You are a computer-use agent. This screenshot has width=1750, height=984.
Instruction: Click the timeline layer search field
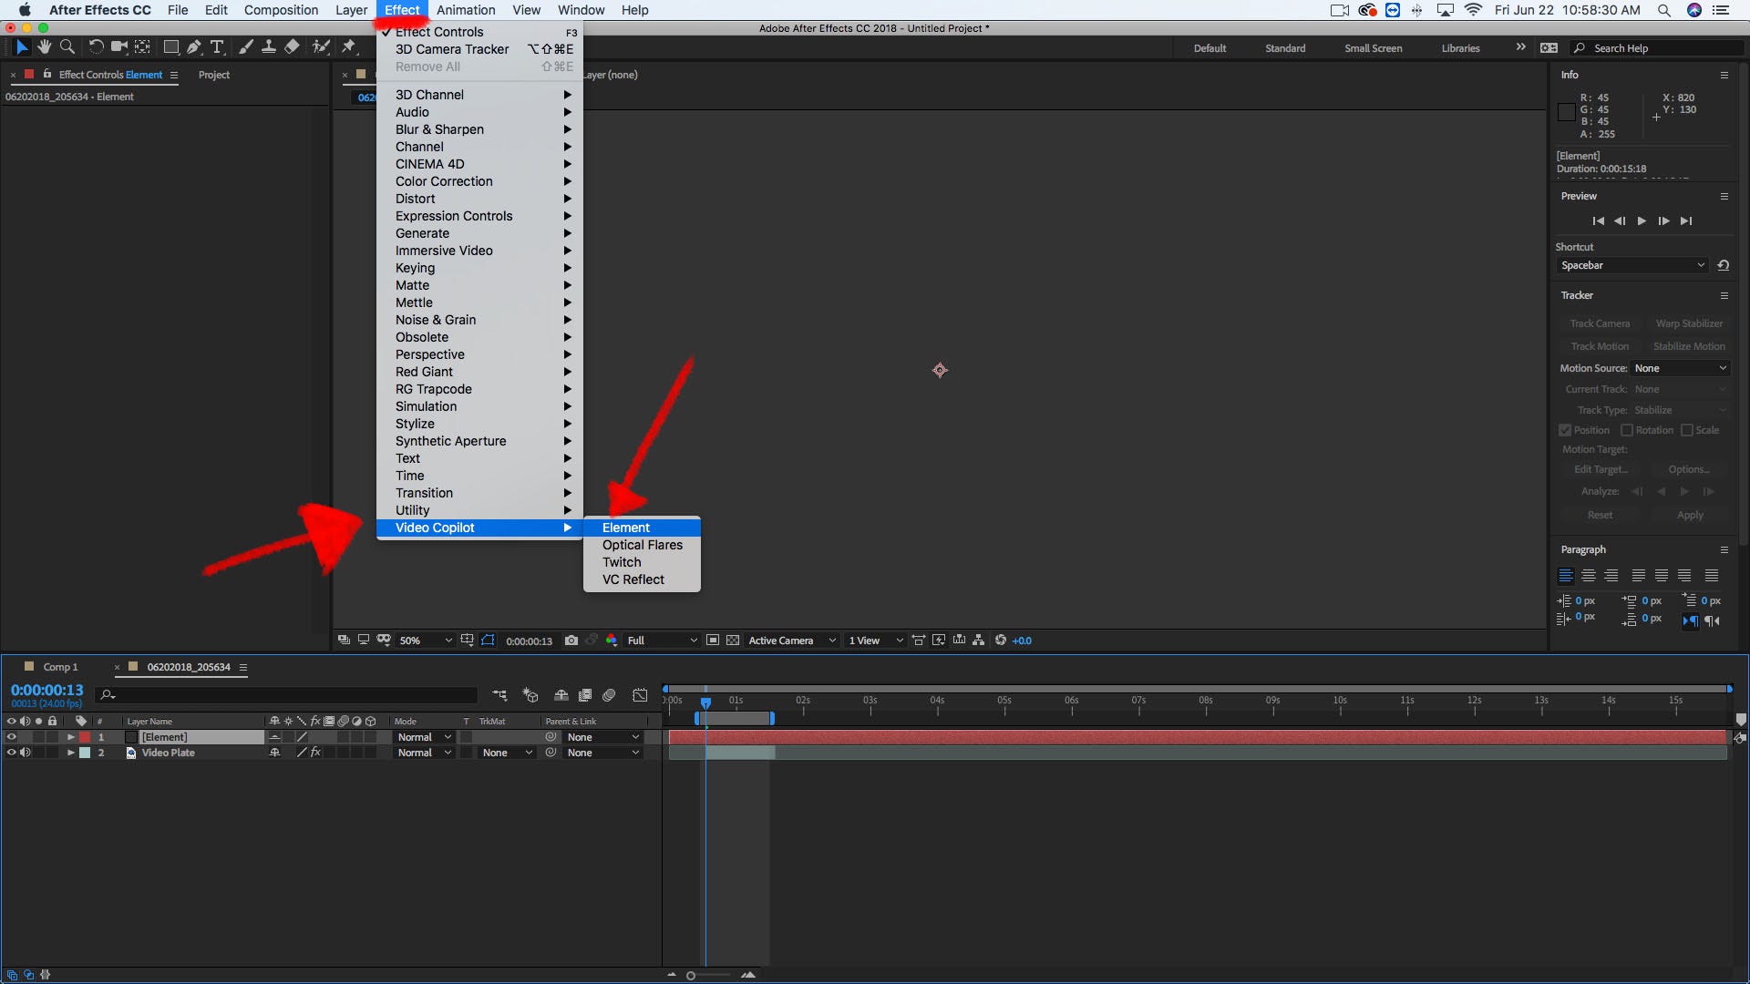click(x=288, y=695)
